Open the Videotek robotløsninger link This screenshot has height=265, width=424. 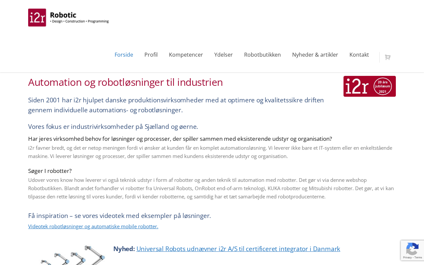[x=93, y=227]
